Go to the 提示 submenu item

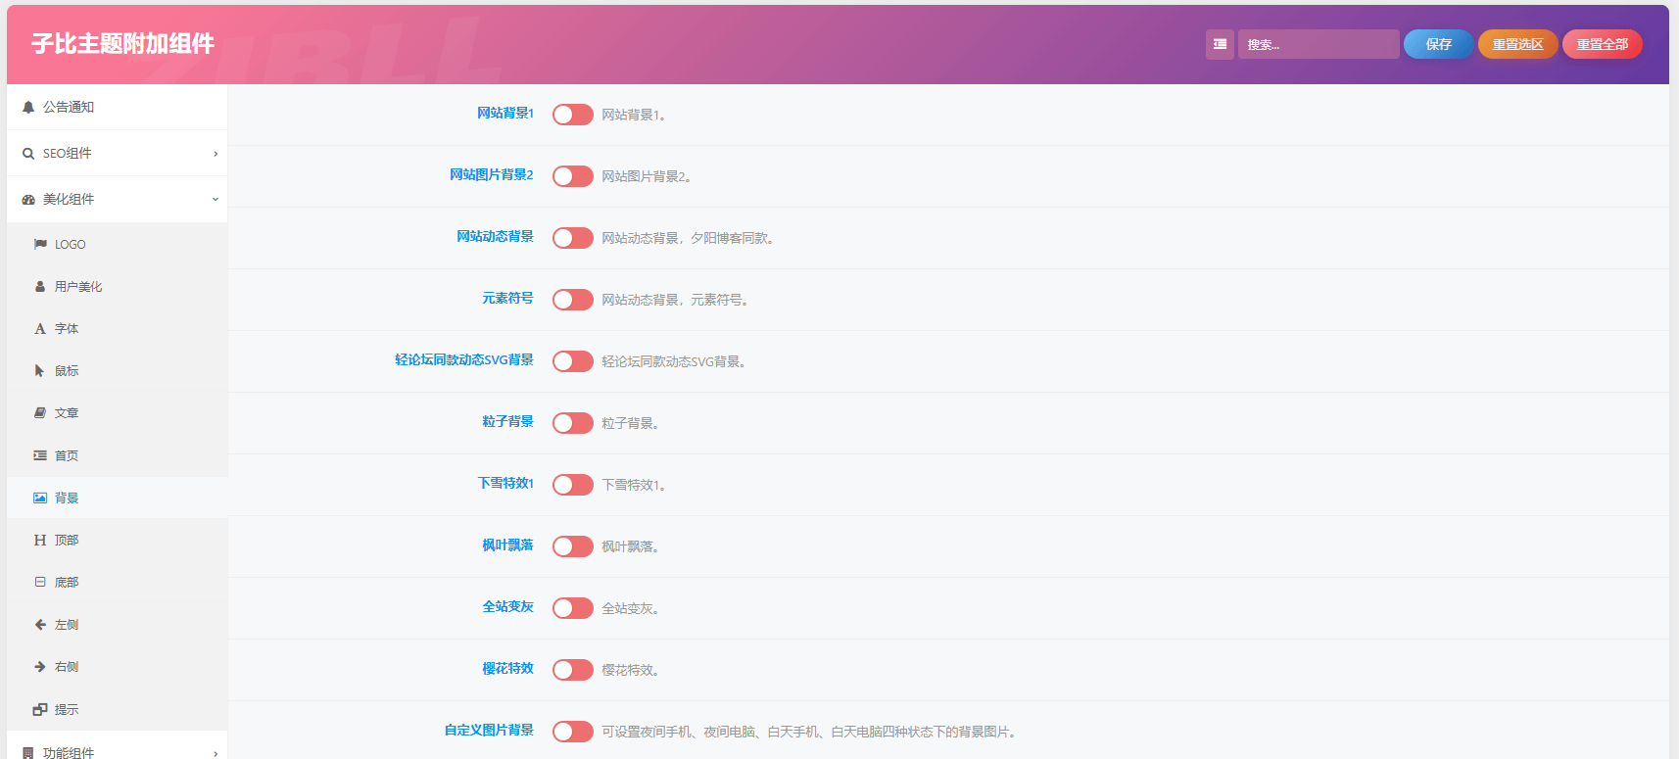[x=117, y=709]
